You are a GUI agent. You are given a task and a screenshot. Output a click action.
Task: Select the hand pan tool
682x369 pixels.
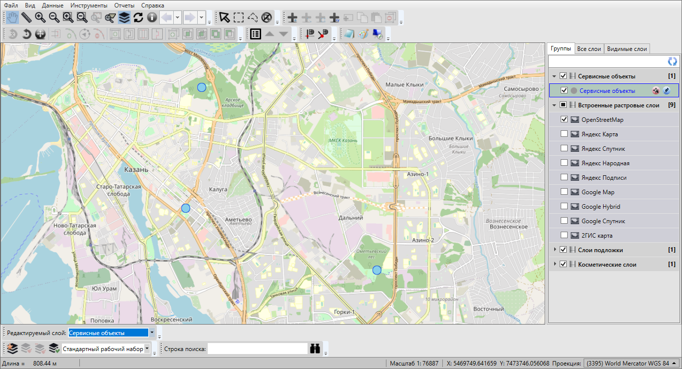coord(12,17)
